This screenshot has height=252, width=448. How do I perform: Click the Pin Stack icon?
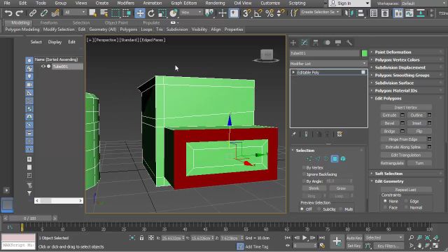click(294, 134)
